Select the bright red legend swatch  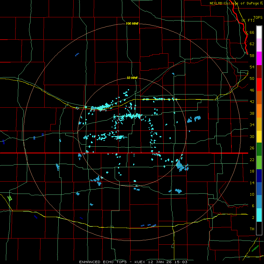pyautogui.click(x=259, y=84)
